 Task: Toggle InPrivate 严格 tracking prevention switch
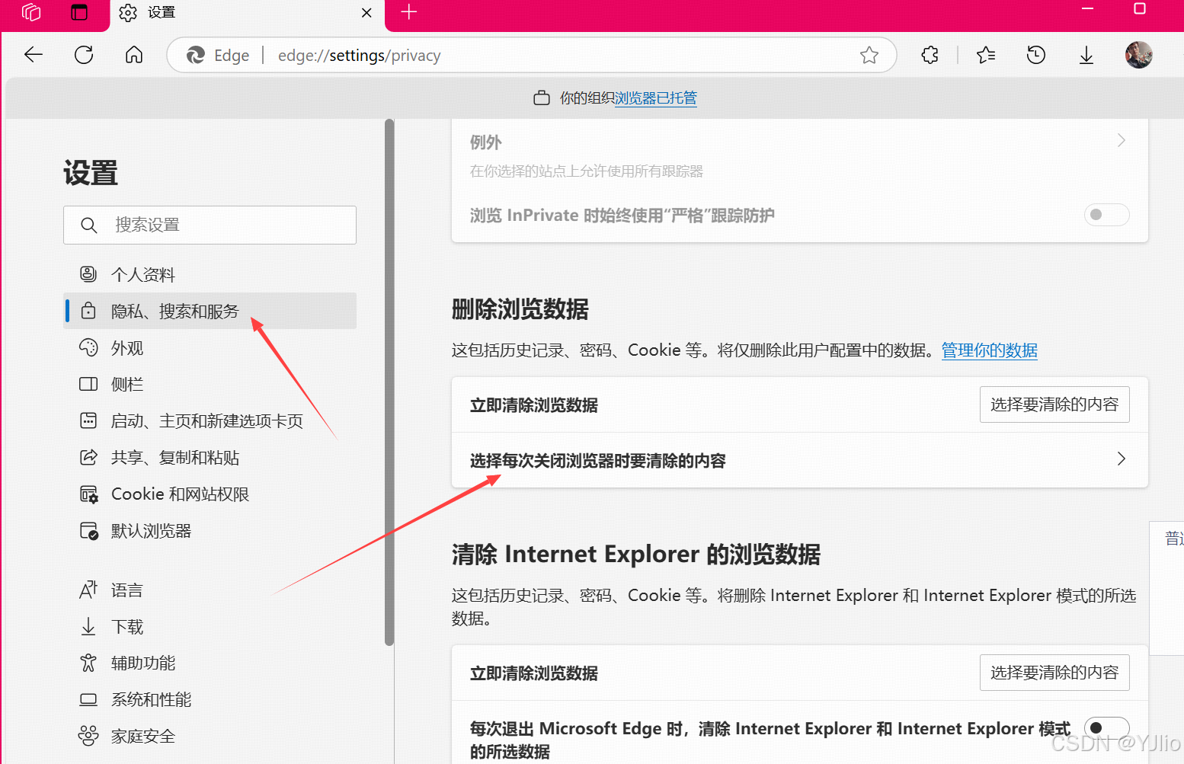click(1106, 215)
